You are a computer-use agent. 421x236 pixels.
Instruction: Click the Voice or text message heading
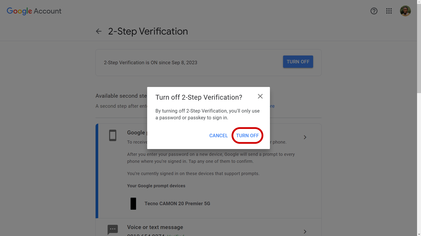point(155,227)
